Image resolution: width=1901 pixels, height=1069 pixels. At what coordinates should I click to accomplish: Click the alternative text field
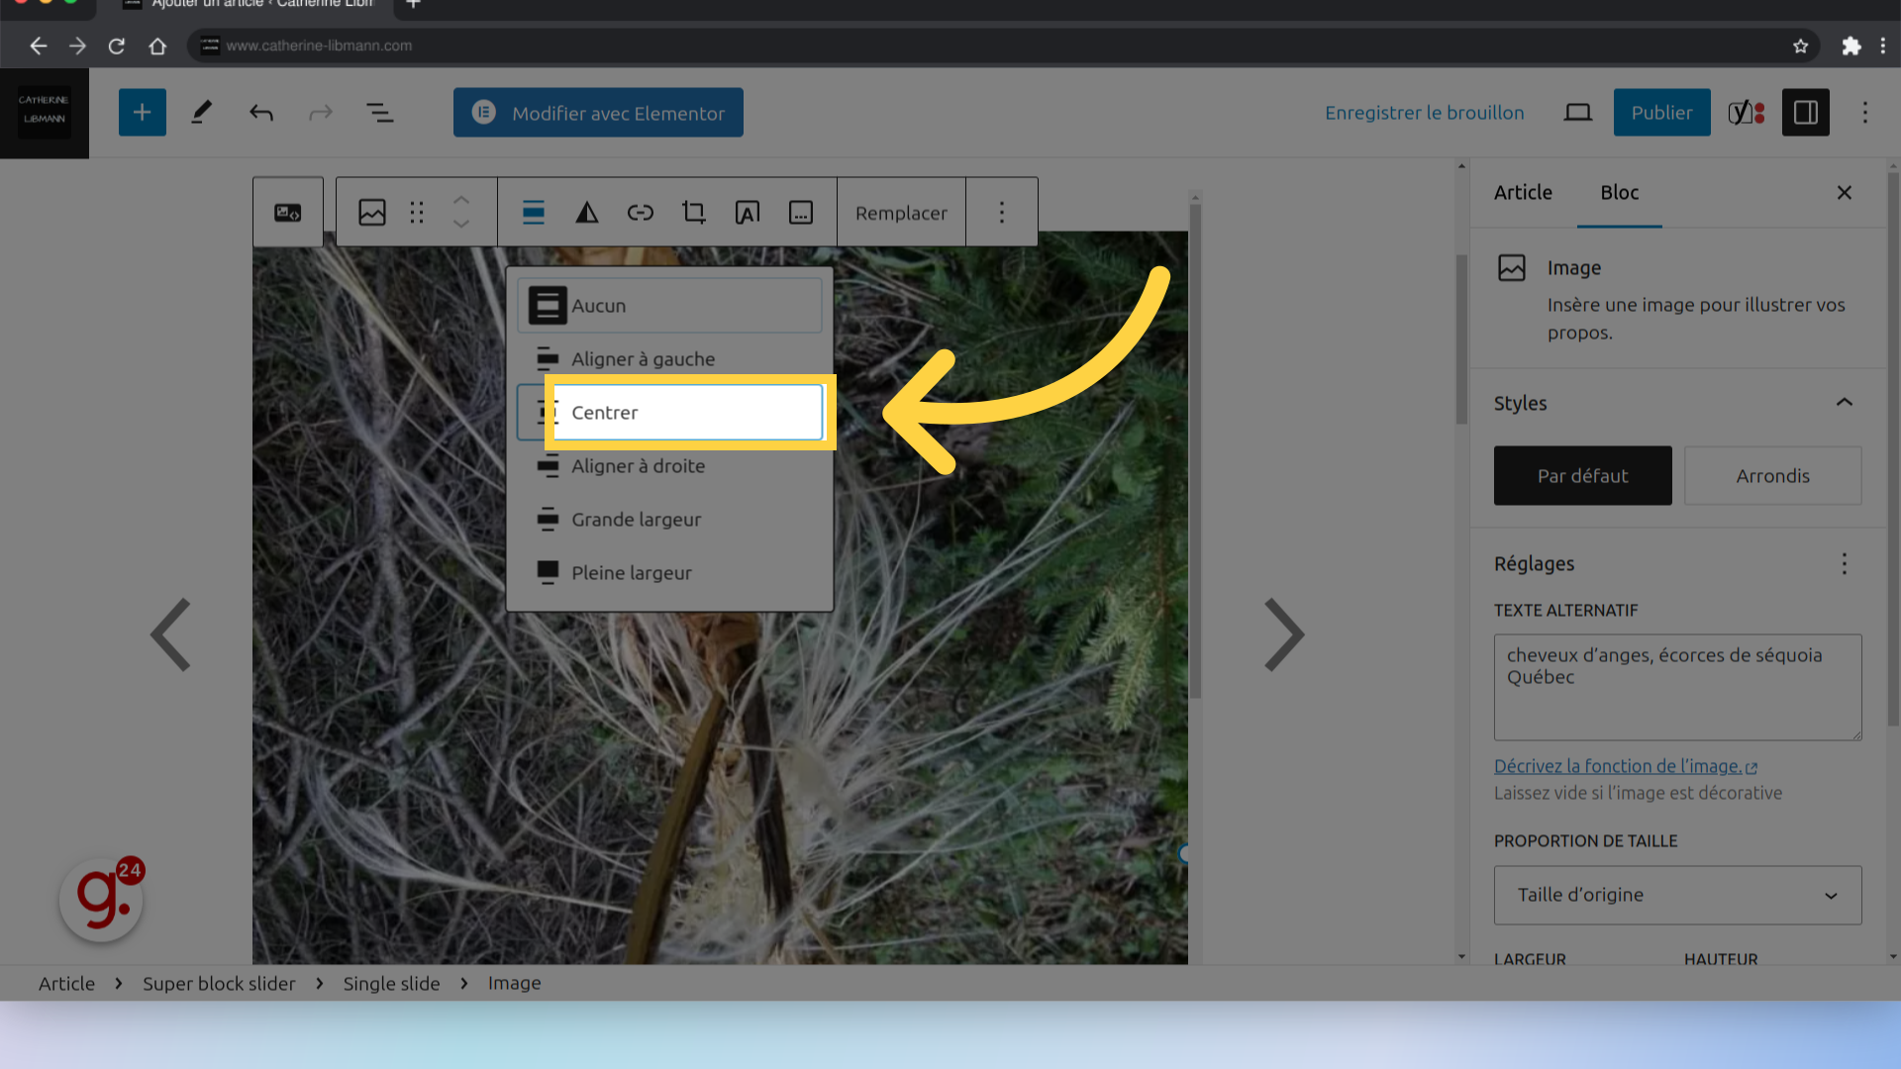coord(1678,687)
